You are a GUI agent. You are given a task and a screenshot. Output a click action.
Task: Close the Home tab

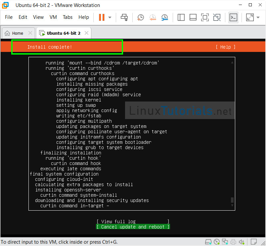[30, 33]
